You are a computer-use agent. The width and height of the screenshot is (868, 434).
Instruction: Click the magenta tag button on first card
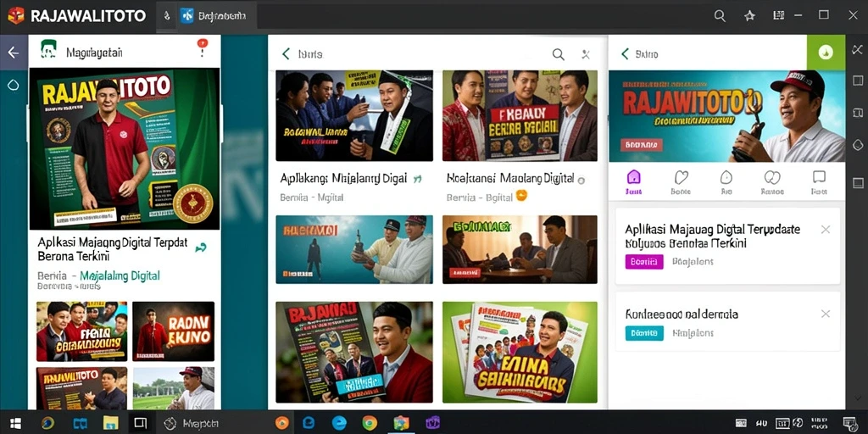click(x=644, y=262)
